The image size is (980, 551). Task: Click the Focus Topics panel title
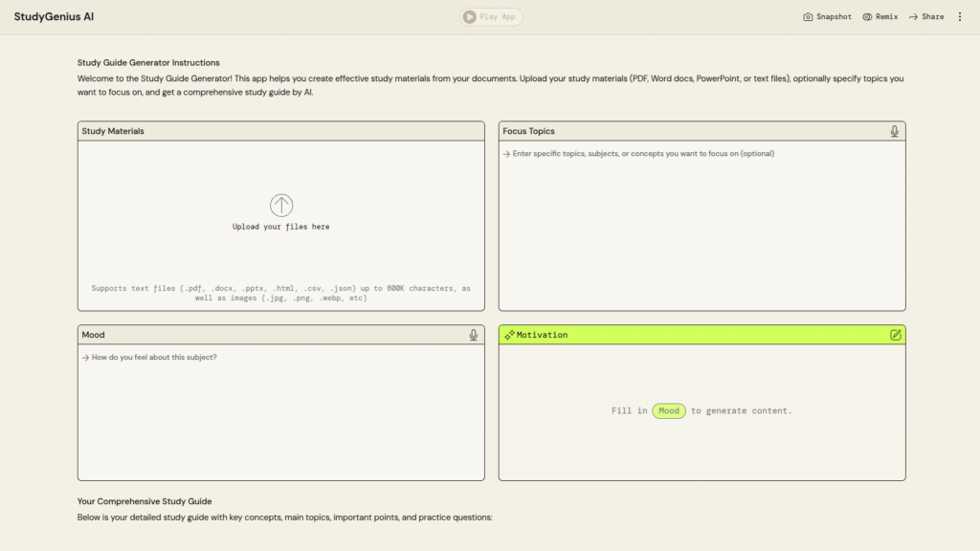(528, 131)
